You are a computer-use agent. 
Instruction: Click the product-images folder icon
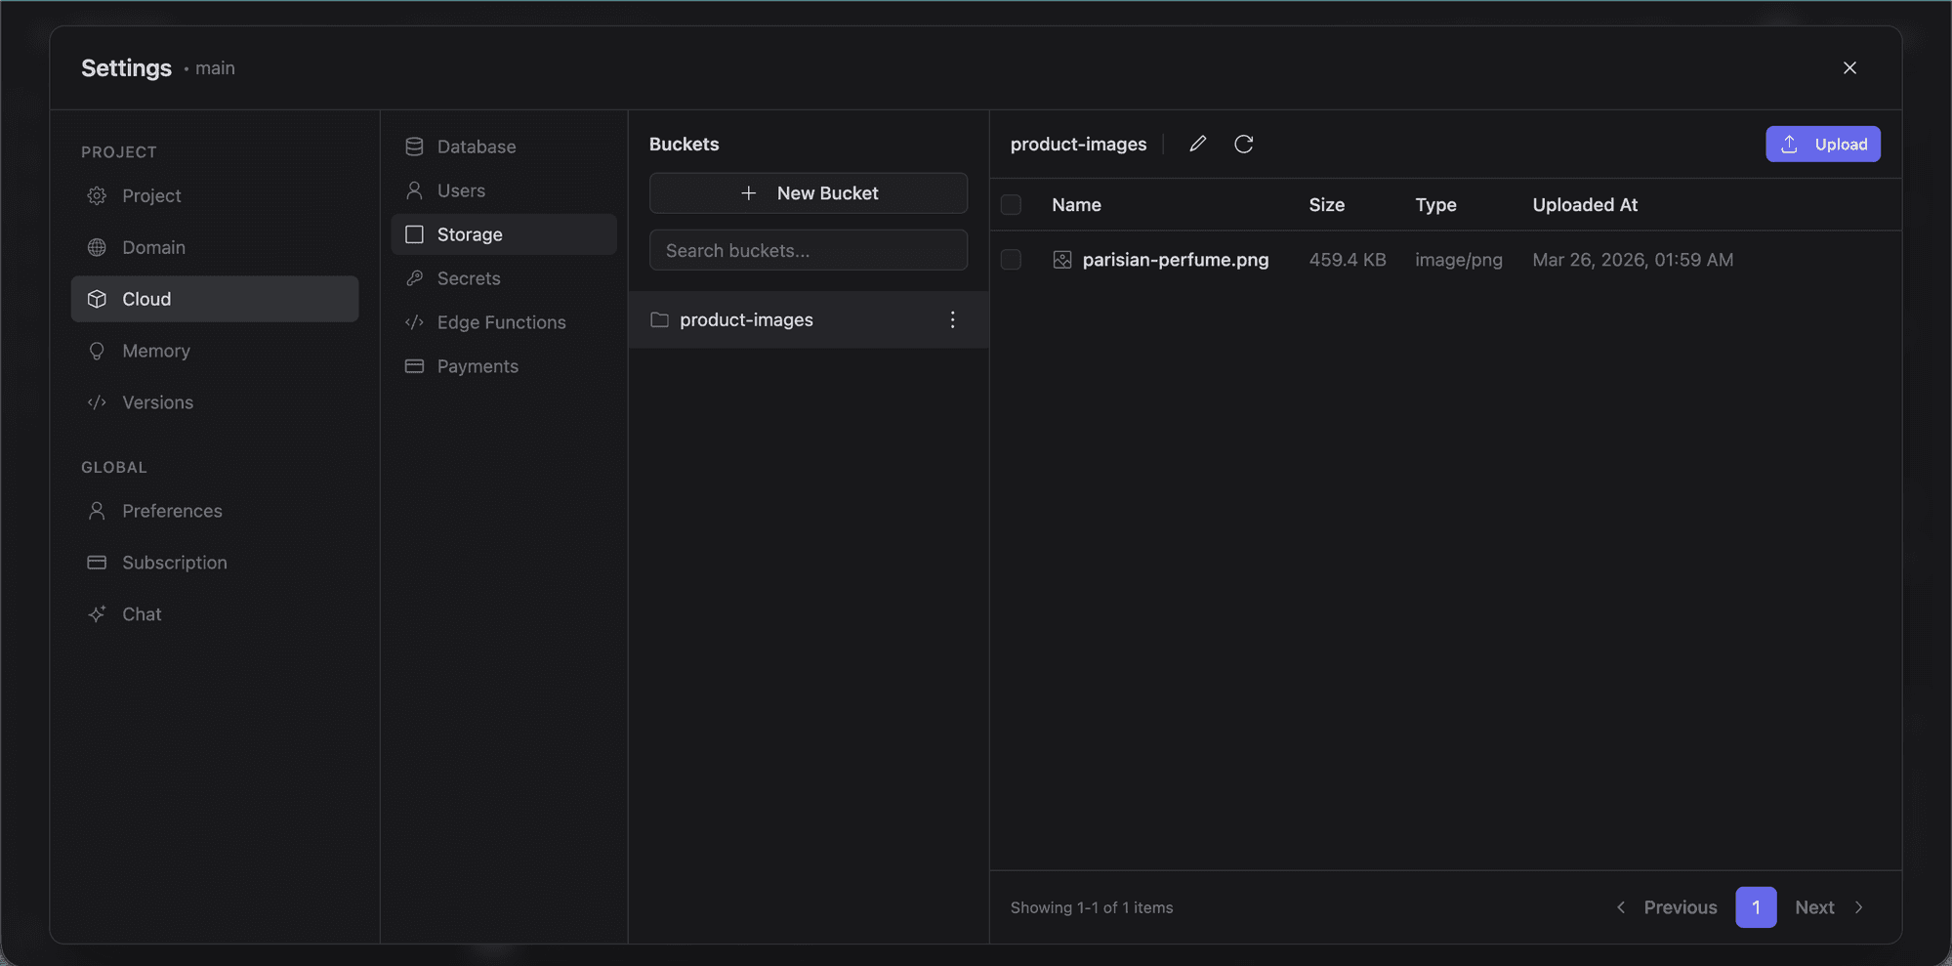[659, 319]
